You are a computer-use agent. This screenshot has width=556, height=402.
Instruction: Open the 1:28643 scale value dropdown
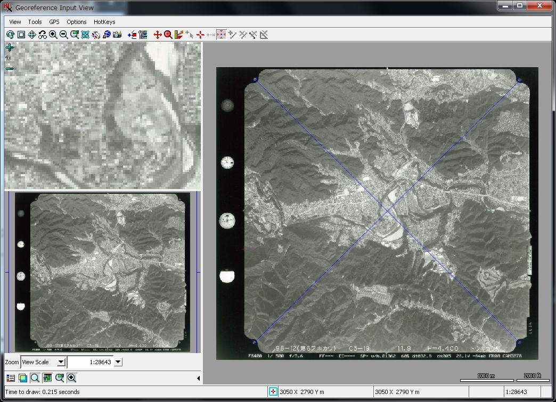coord(118,362)
